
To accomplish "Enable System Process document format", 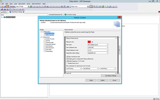I will click(x=45, y=39).
